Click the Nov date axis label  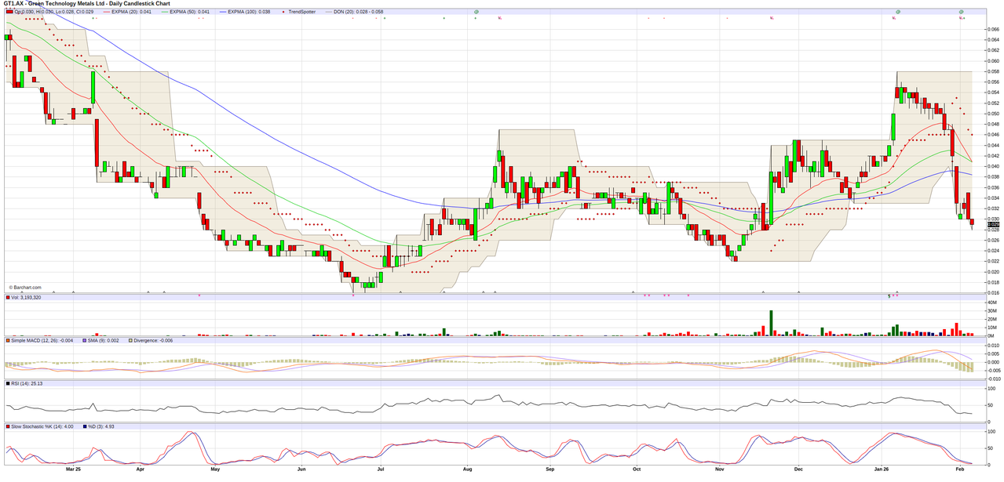pyautogui.click(x=720, y=469)
